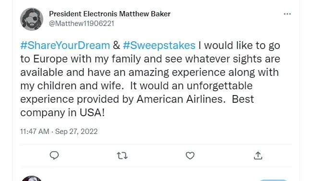
Task: Click the word "unforgettable" in the tweet body
Action: click(220, 85)
